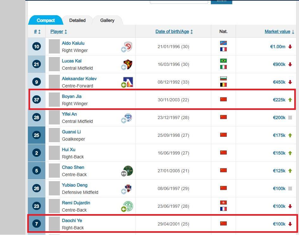The image size is (299, 235).
Task: Open Aldo Kalulu player profile
Action: click(73, 43)
